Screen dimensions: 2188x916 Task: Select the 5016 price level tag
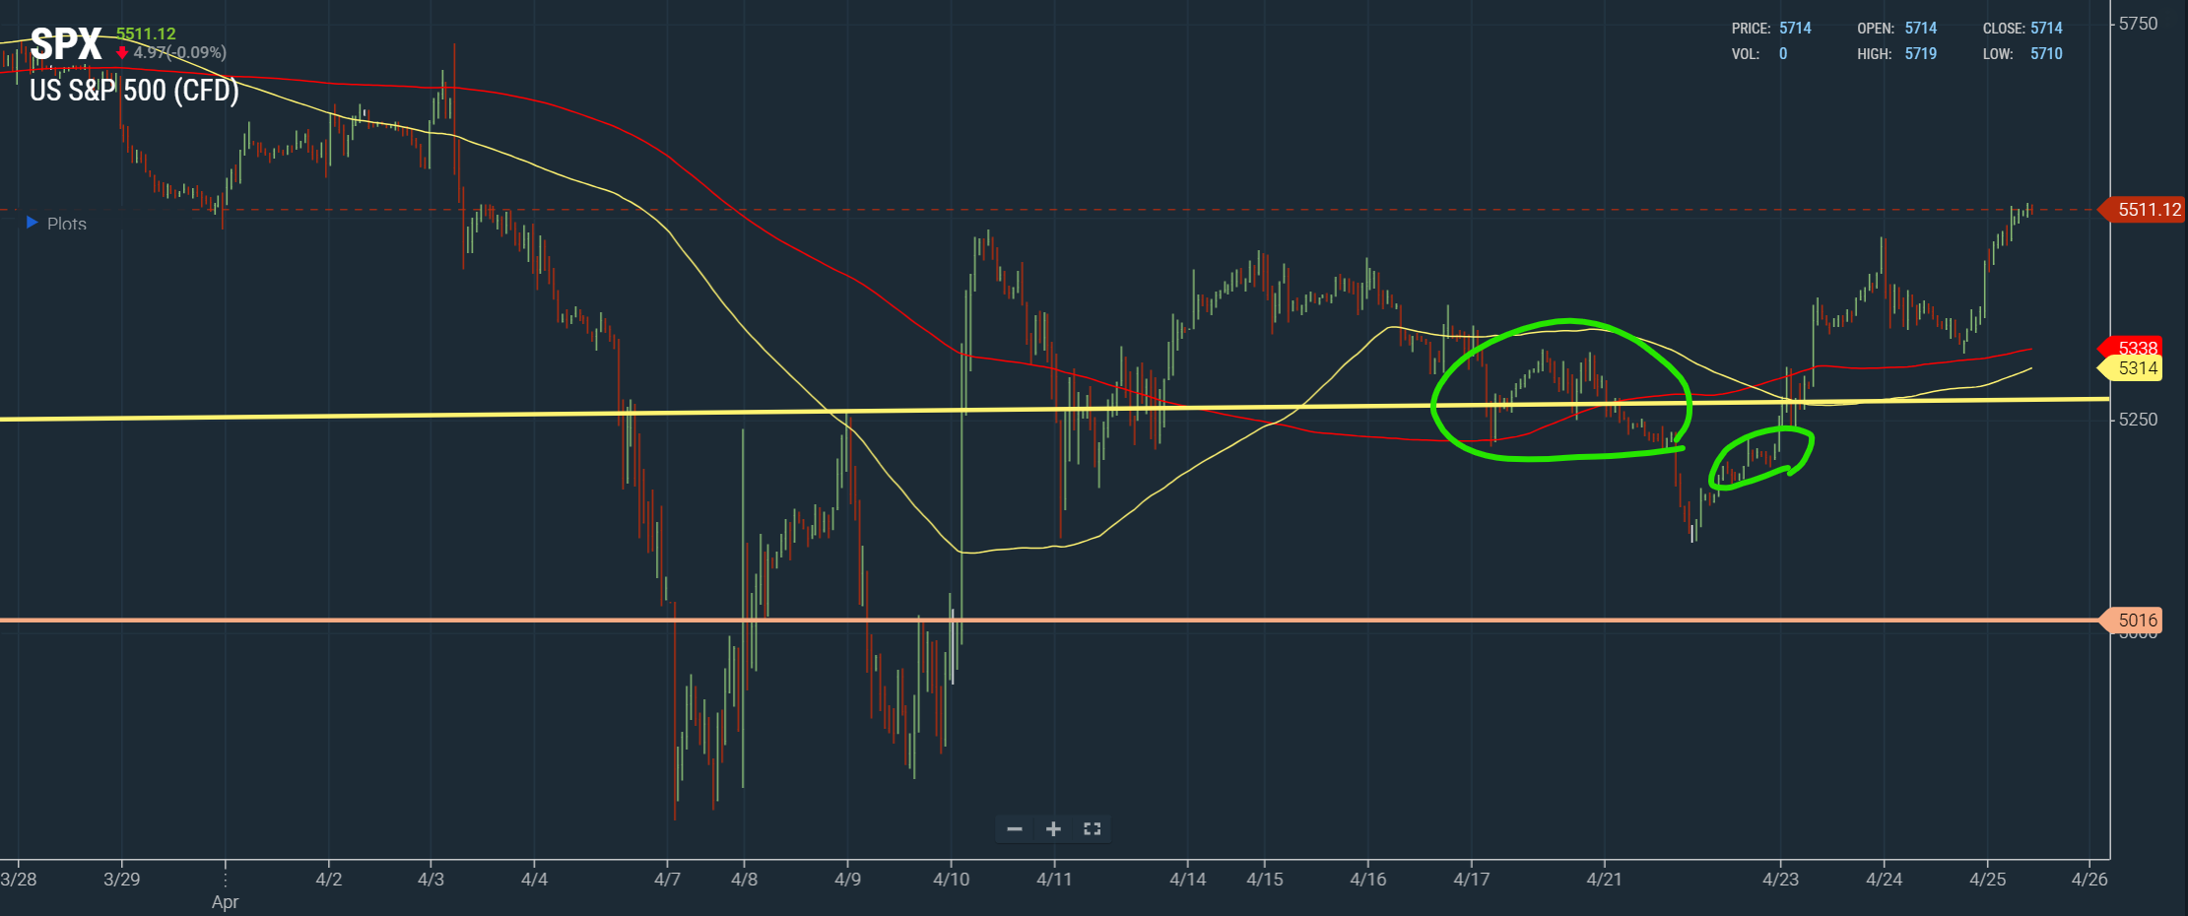(2131, 621)
